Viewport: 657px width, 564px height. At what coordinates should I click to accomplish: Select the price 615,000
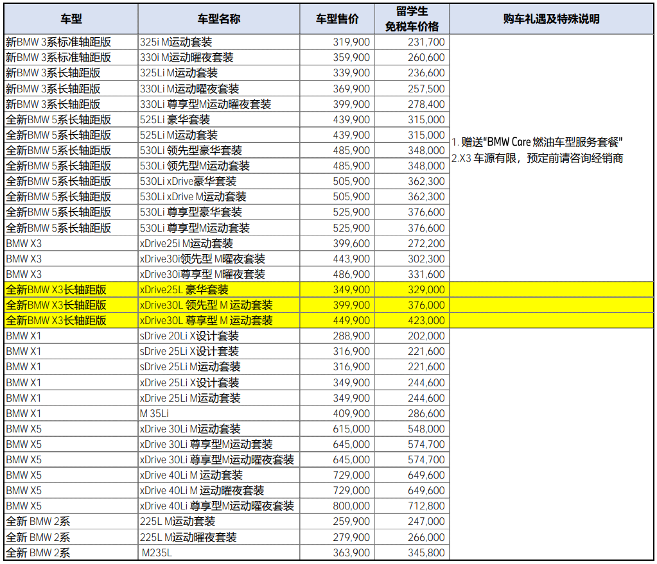351,429
